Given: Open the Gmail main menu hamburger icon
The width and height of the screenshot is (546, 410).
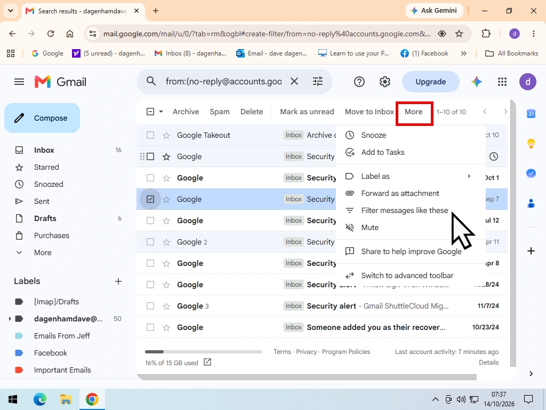Looking at the screenshot, I should [x=19, y=82].
